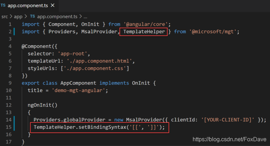Open the app.component.ts breadcrumb entry

coord(57,16)
